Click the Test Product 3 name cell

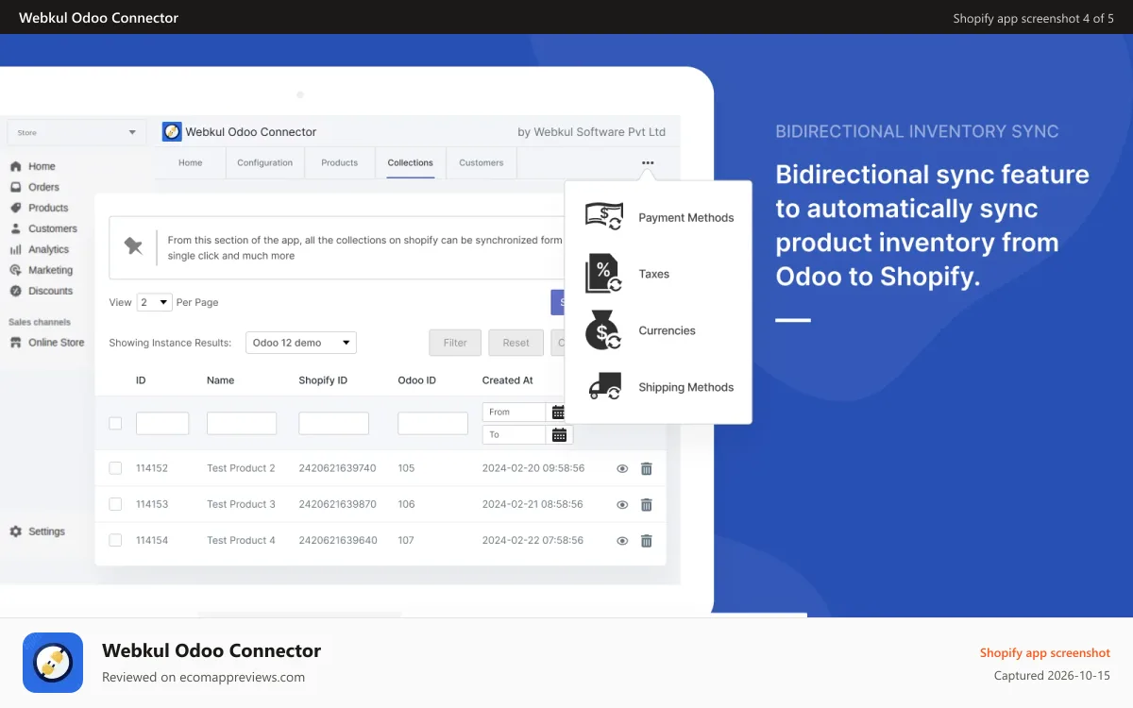[242, 504]
